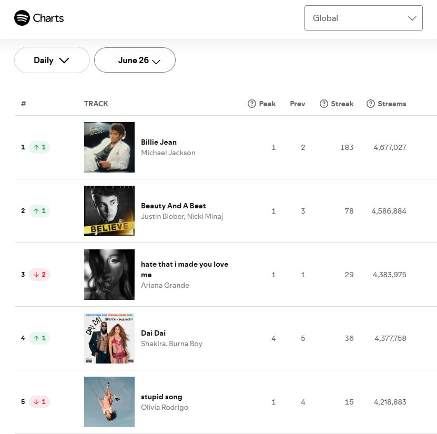Screen dimensions: 437x434
Task: Open the Global region dropdown
Action: [x=363, y=18]
